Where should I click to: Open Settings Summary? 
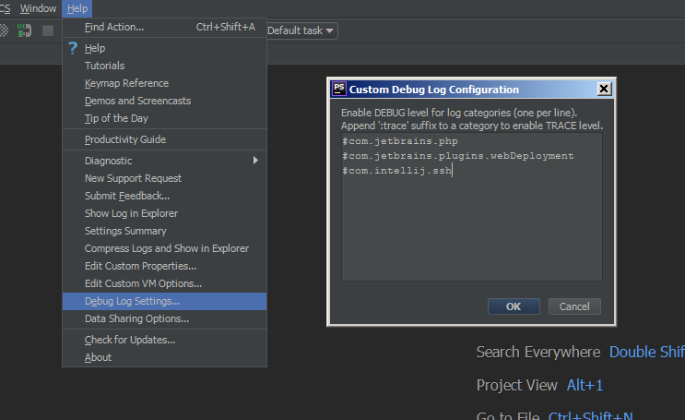point(164,231)
